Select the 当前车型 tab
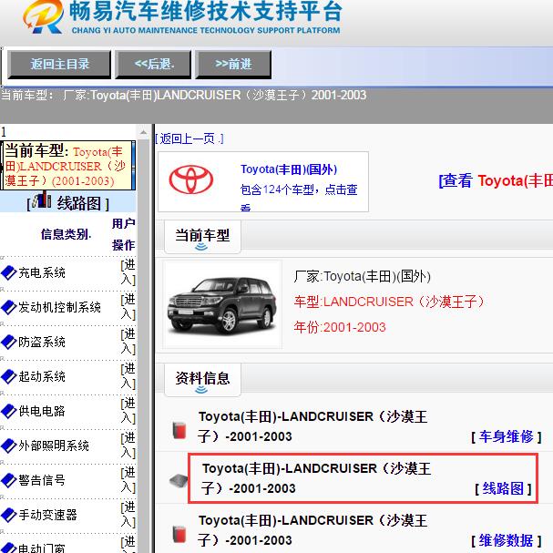This screenshot has height=553, width=553. click(202, 236)
